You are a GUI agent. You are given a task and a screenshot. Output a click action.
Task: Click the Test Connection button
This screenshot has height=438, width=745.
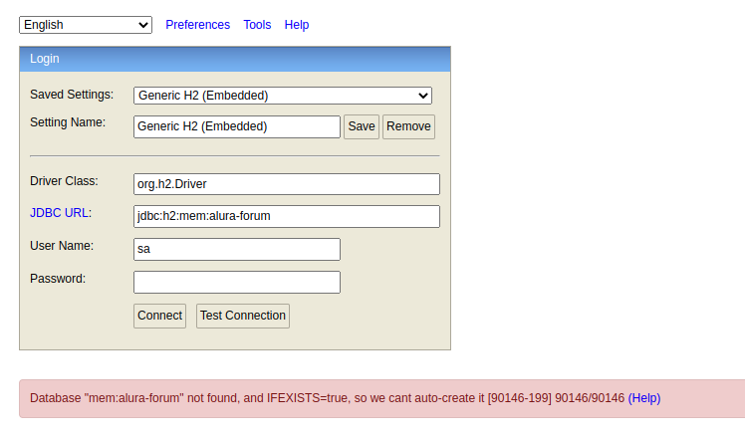[243, 316]
